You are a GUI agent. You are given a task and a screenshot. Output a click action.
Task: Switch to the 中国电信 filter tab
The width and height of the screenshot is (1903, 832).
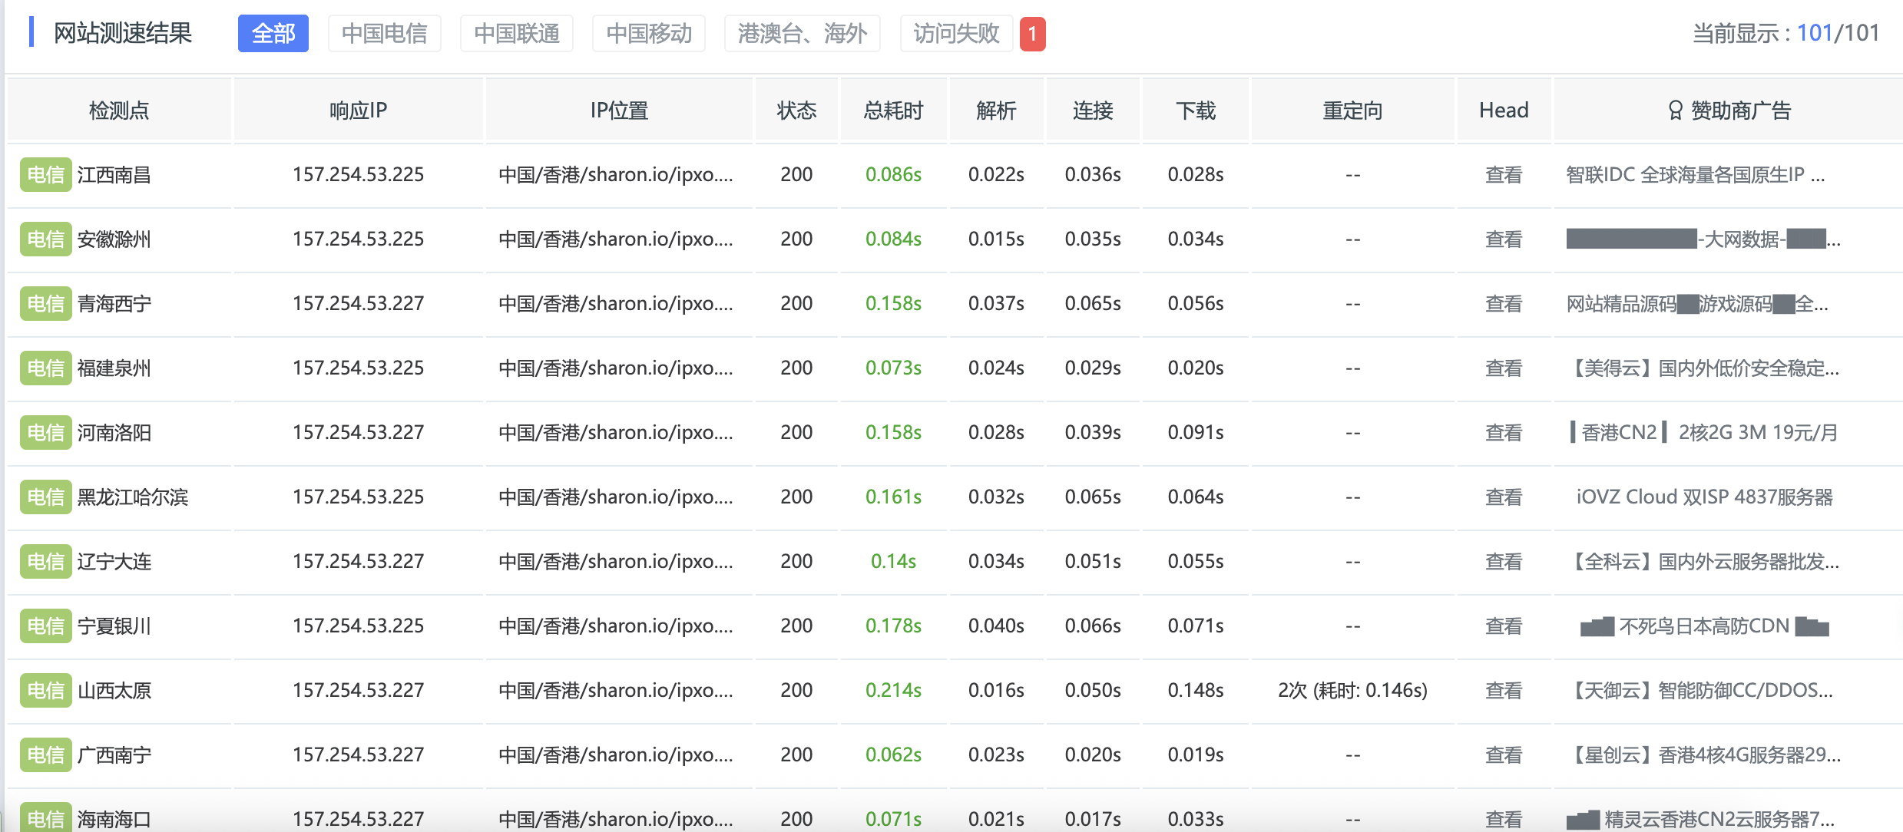384,34
